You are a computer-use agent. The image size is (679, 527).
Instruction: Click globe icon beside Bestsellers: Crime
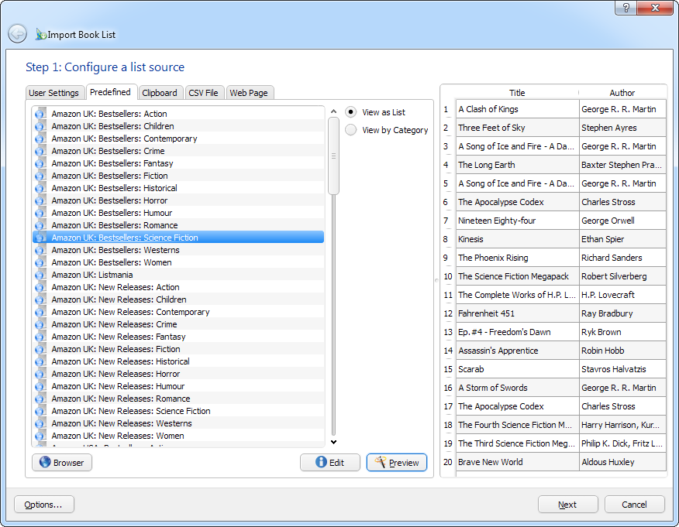point(40,151)
